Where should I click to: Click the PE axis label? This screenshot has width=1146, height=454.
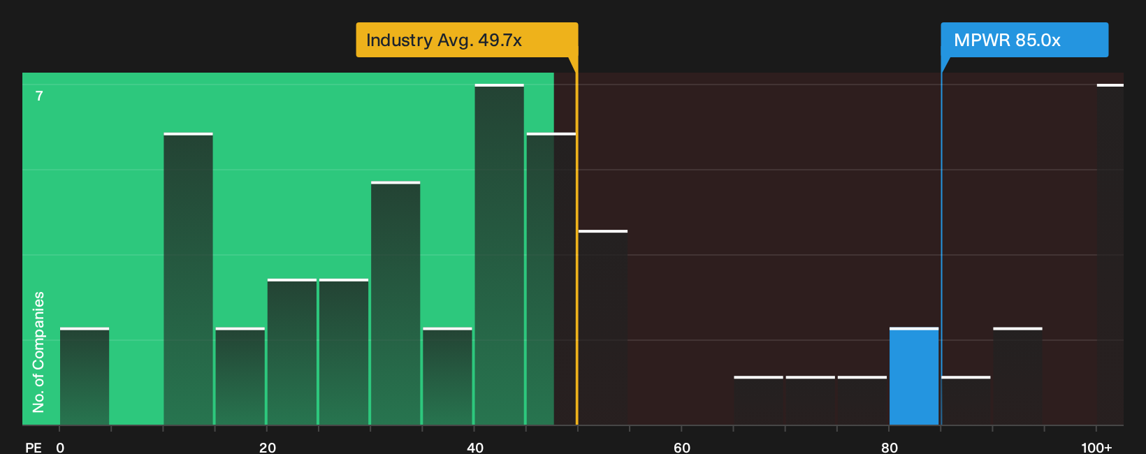(x=34, y=448)
